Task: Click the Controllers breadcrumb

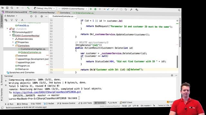Action: [64, 13]
